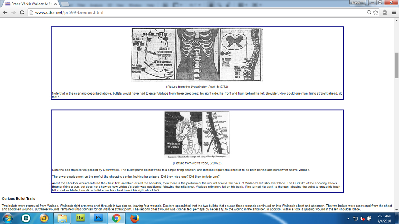This screenshot has height=224, width=399.
Task: Reload the page with the refresh icon
Action: coord(22,12)
